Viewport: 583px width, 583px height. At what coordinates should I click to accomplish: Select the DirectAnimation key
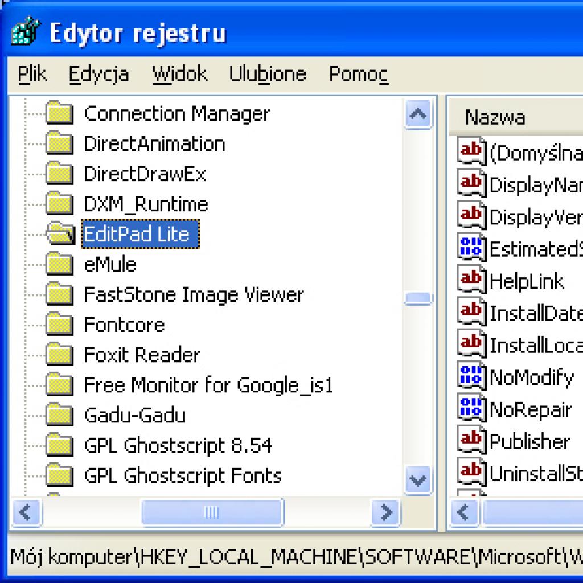154,144
